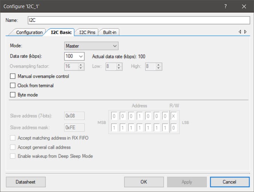This screenshot has height=192, width=254.
Task: Switch to the Configuration tab
Action: pos(29,32)
